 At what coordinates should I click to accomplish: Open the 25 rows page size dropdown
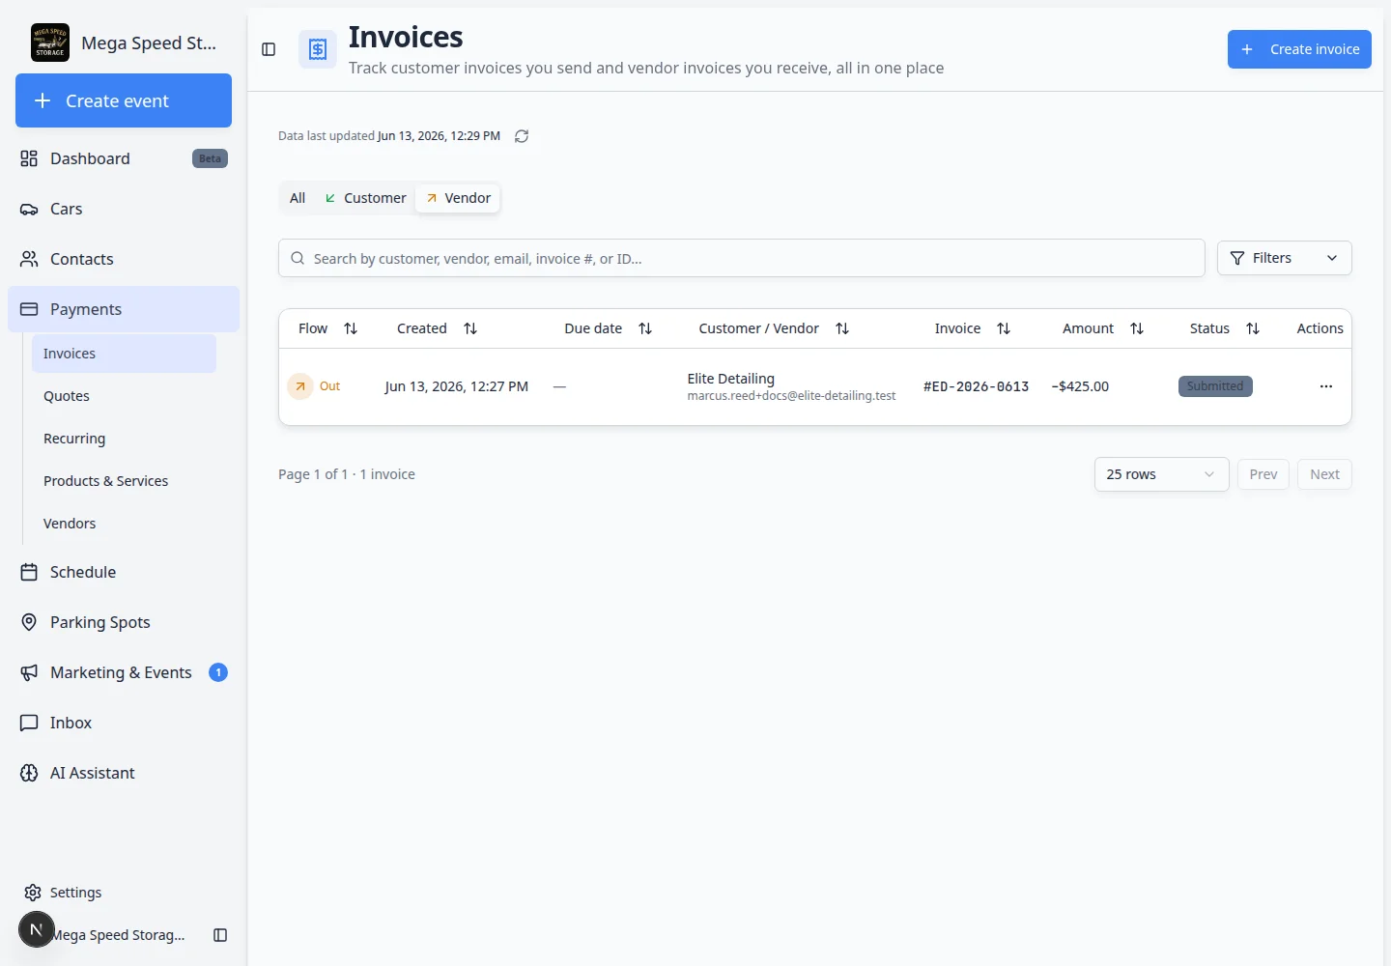click(x=1161, y=474)
